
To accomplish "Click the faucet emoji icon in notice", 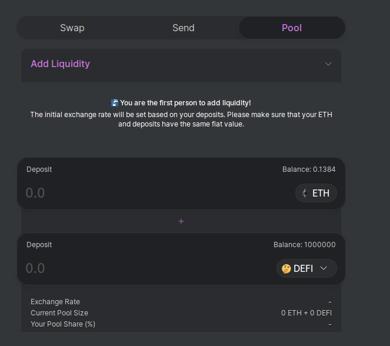I will (115, 103).
